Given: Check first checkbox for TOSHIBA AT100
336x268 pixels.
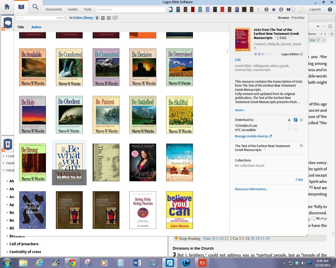Looking at the screenshot, I should 289,126.
